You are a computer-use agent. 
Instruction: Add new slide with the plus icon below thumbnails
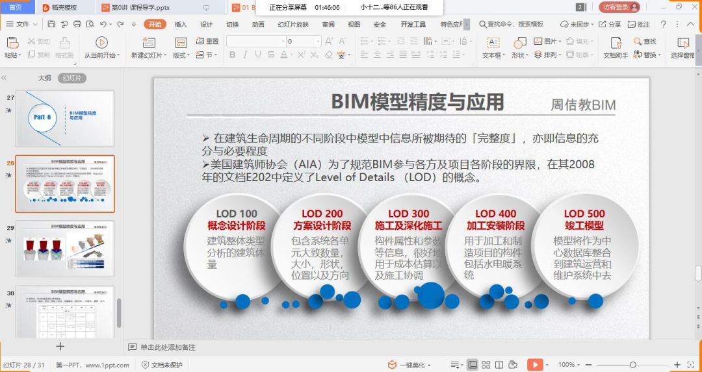click(60, 346)
